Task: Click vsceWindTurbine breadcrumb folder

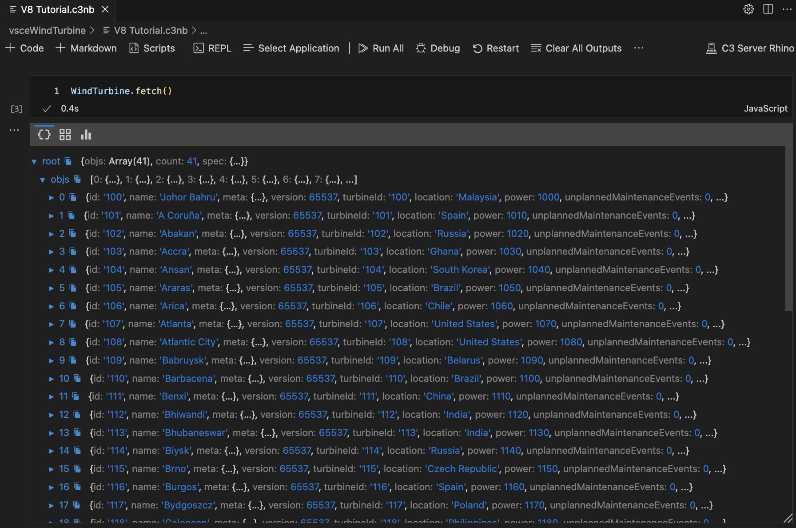Action: (47, 30)
